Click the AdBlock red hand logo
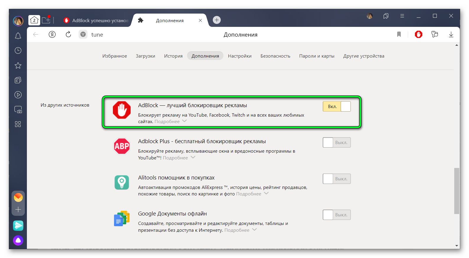The height and width of the screenshot is (258, 469). click(x=122, y=110)
